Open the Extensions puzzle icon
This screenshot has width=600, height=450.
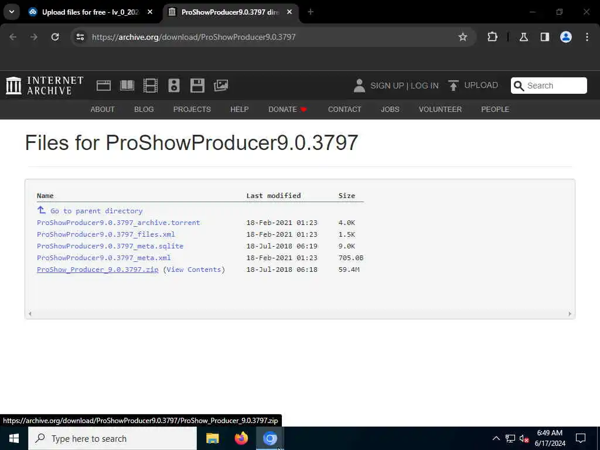[492, 37]
